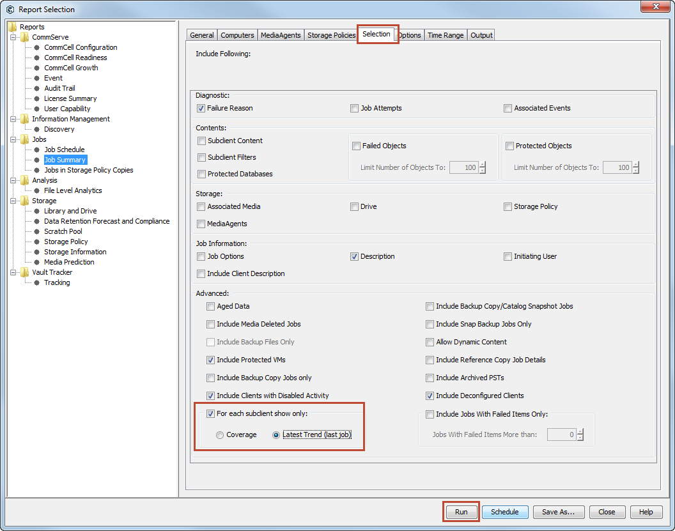Image resolution: width=675 pixels, height=531 pixels.
Task: Click the Vault Tracker folder icon
Action: 24,272
